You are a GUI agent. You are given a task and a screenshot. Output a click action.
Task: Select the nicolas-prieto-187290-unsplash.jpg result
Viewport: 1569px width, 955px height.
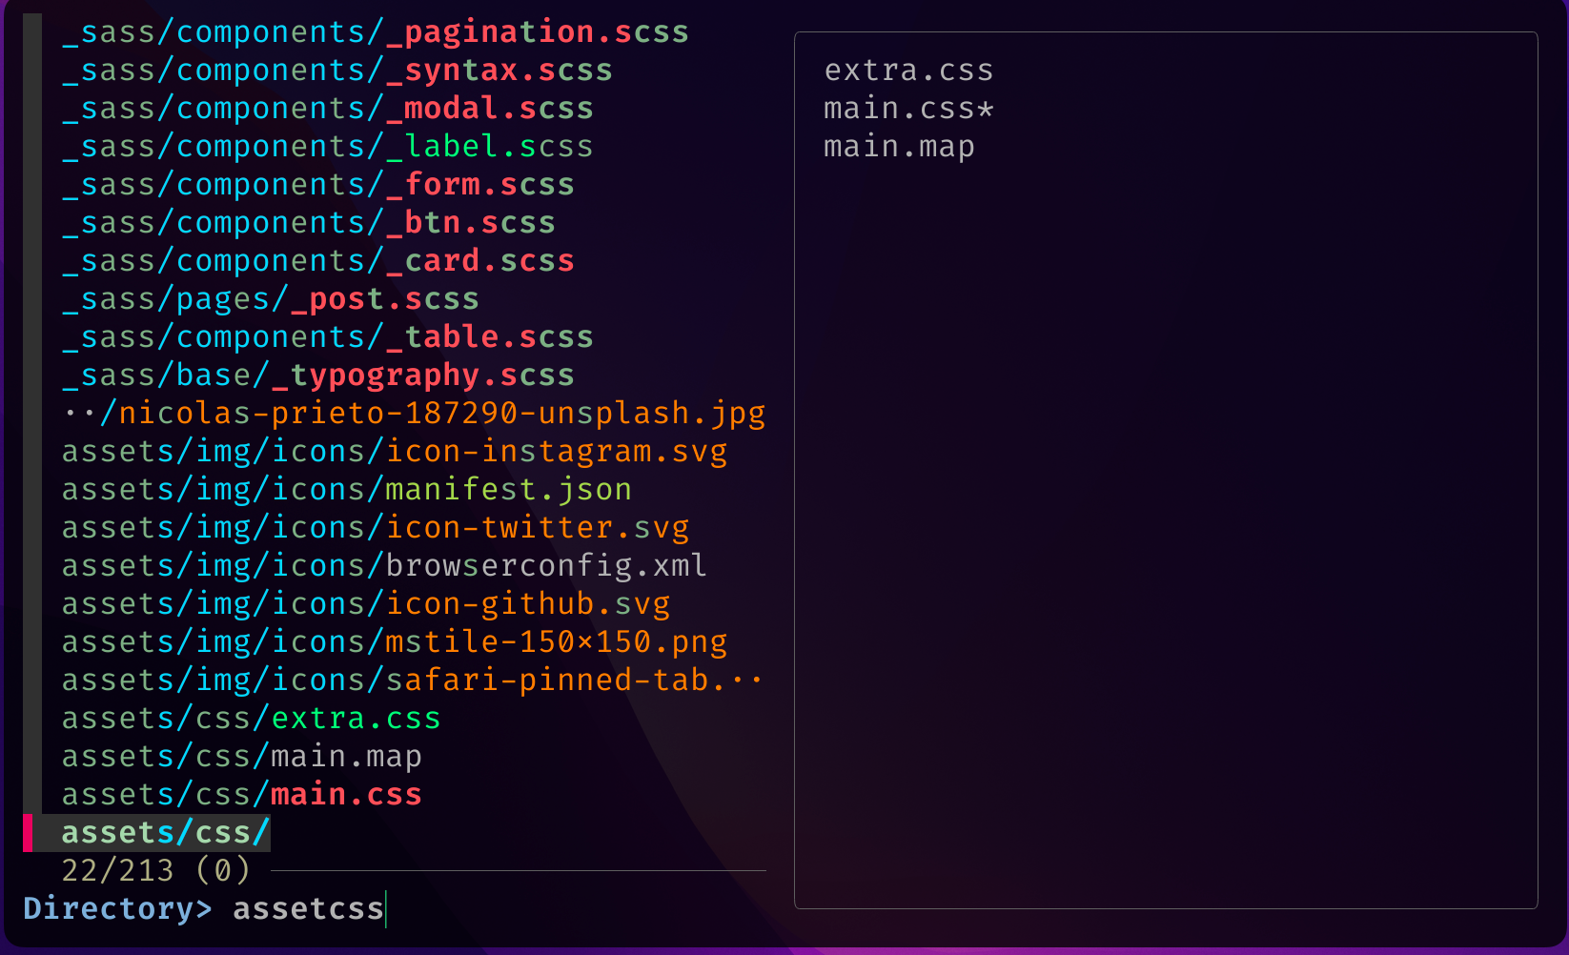click(413, 414)
